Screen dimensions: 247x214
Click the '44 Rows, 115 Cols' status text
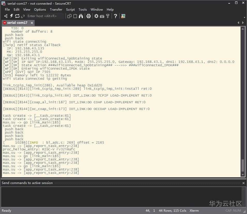pos(173,211)
